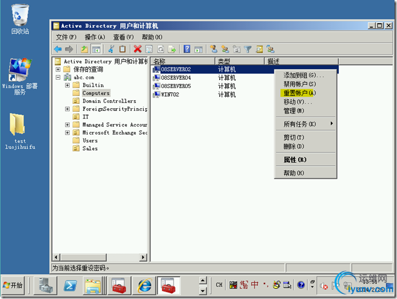The image size is (397, 299).
Task: Click the first red toolbox taskbar icon
Action: pyautogui.click(x=119, y=286)
